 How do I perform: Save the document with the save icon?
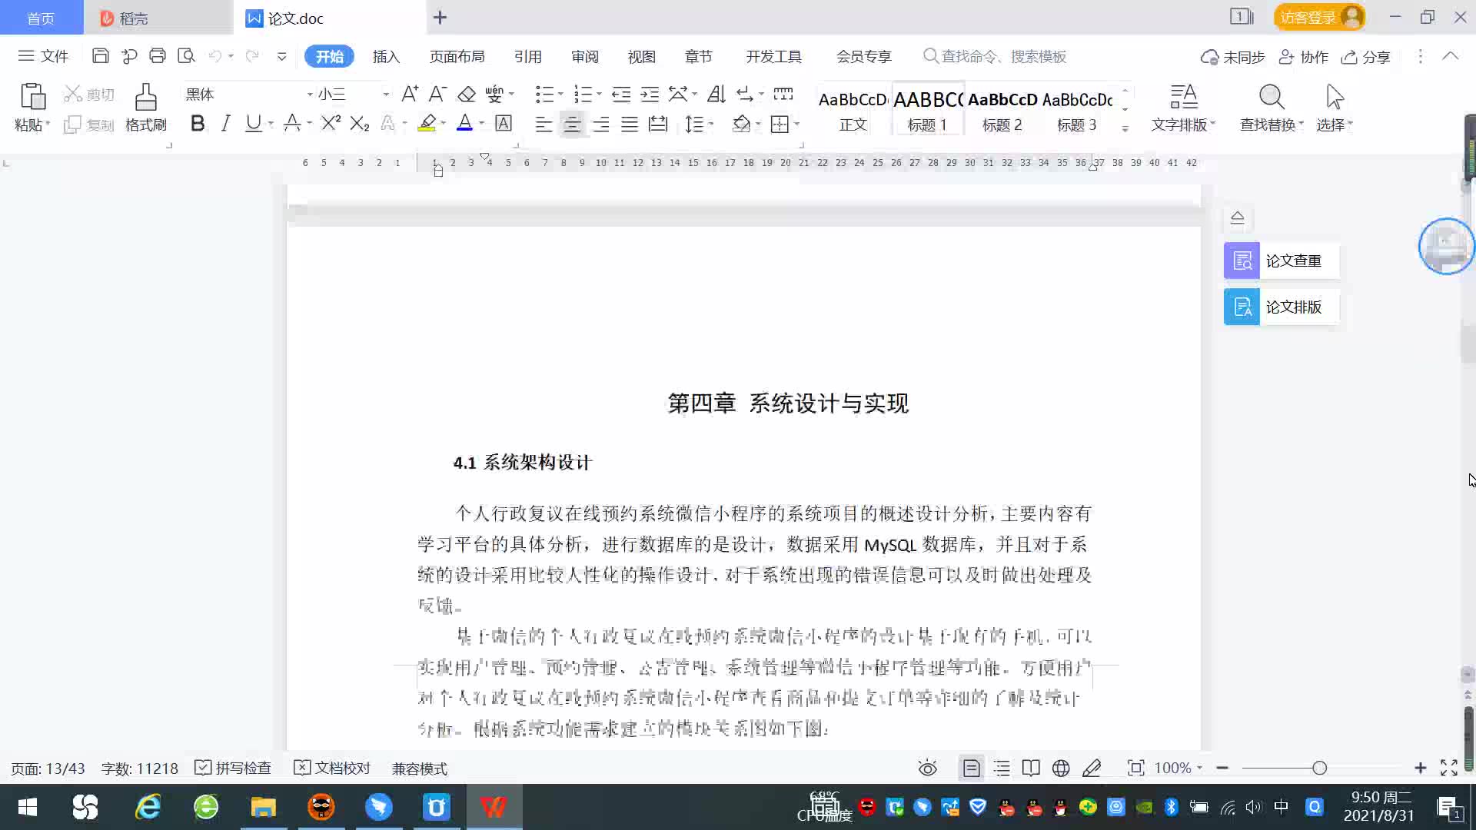tap(100, 56)
